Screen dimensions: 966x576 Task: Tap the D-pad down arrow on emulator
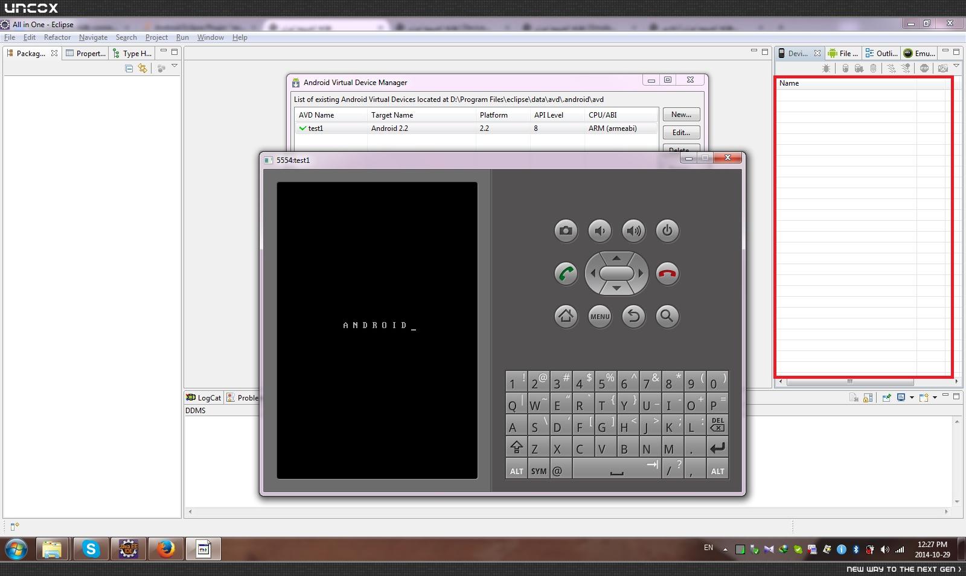(x=616, y=289)
